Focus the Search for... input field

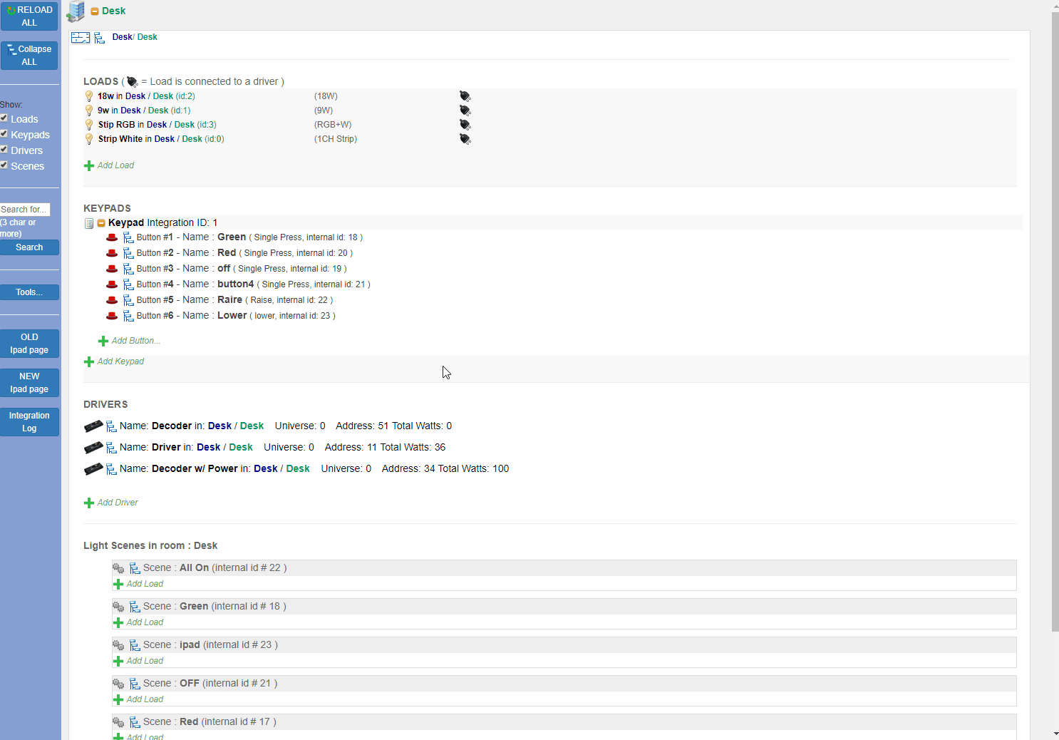[25, 210]
